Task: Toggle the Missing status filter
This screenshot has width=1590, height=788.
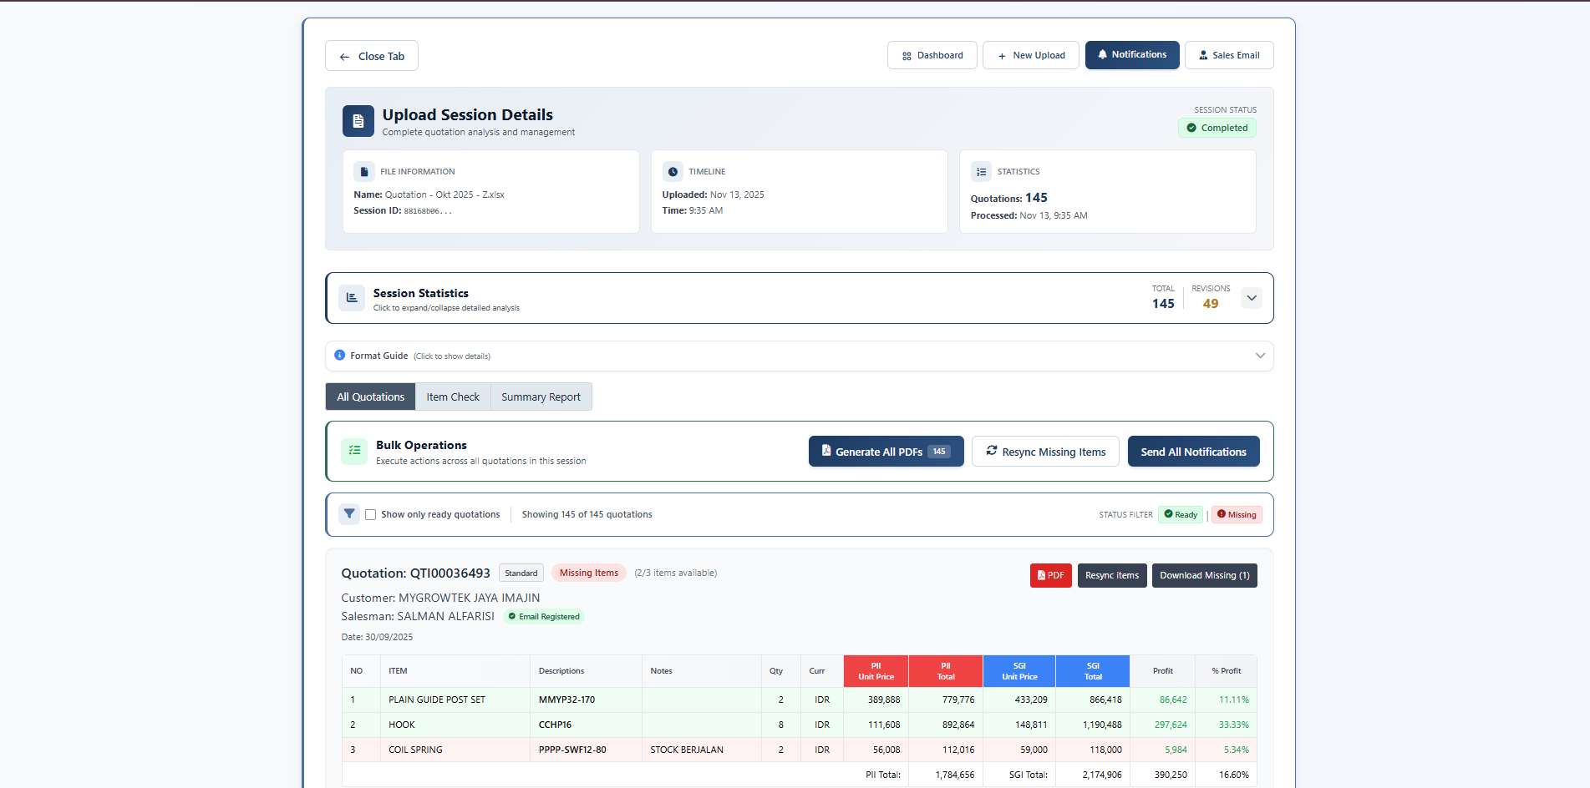Action: pyautogui.click(x=1237, y=515)
